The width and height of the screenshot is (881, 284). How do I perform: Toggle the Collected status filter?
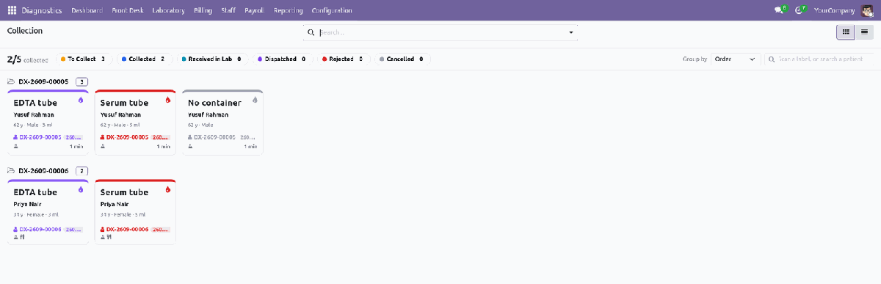[145, 59]
